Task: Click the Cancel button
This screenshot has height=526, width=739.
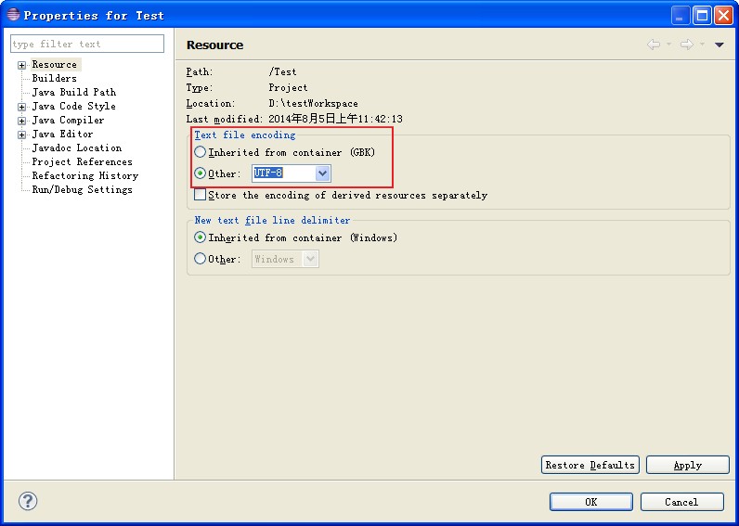Action: 682,502
